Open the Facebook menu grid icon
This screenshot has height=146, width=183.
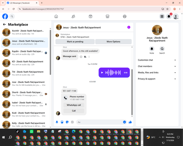click(x=162, y=16)
